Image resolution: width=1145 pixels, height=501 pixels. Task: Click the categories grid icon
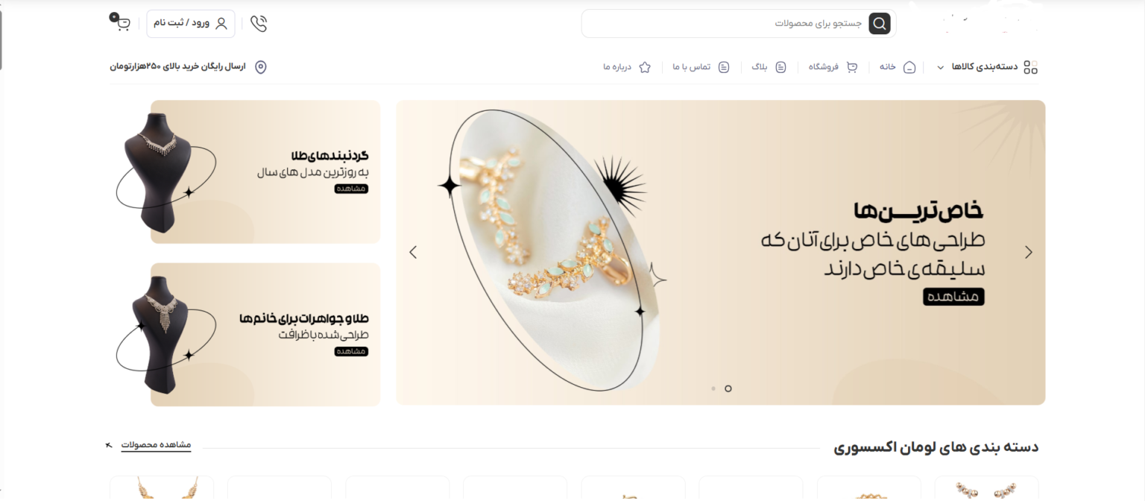coord(1030,67)
